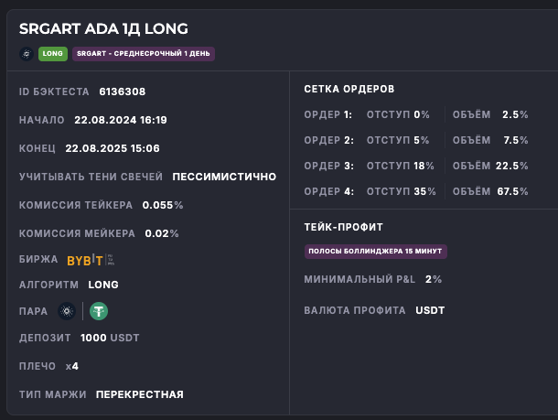
Task: Click the SRGART среднесрочный 1 день tag
Action: click(144, 54)
